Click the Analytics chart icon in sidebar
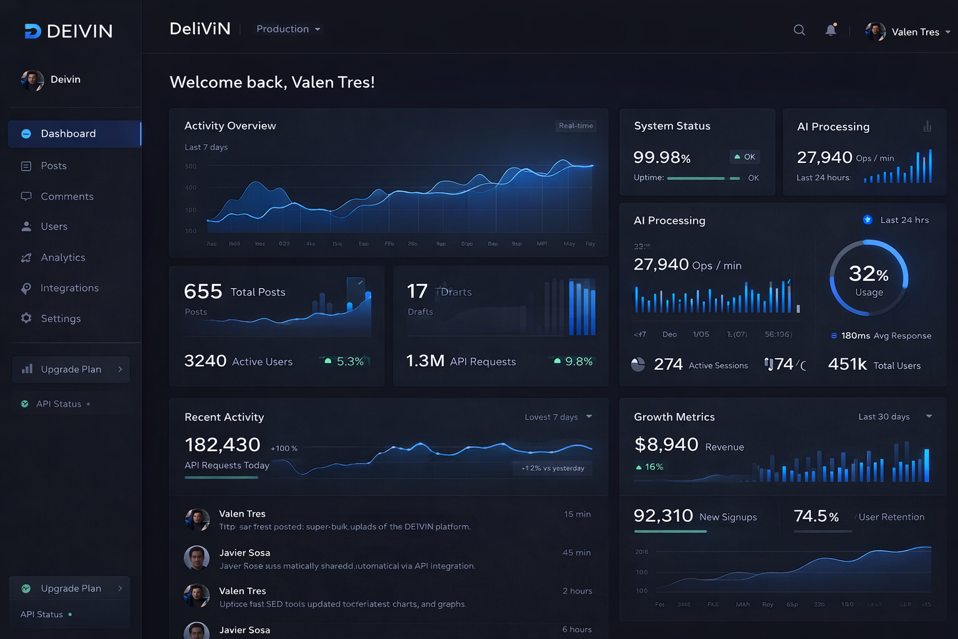 [26, 258]
